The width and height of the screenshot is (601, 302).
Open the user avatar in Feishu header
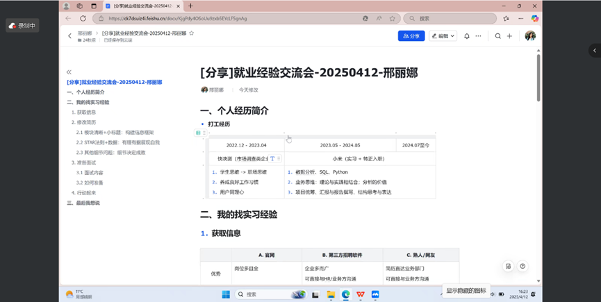coord(530,36)
